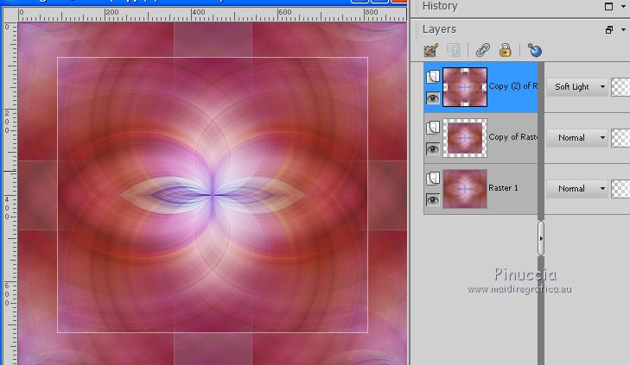Screen dimensions: 630x365
Task: Click layer type icon of Raster 1
Action: coord(433,178)
